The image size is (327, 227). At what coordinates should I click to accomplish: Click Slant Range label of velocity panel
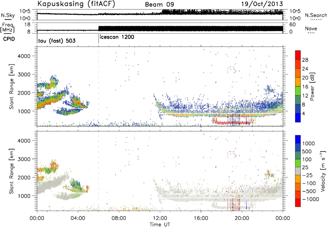[11, 171]
